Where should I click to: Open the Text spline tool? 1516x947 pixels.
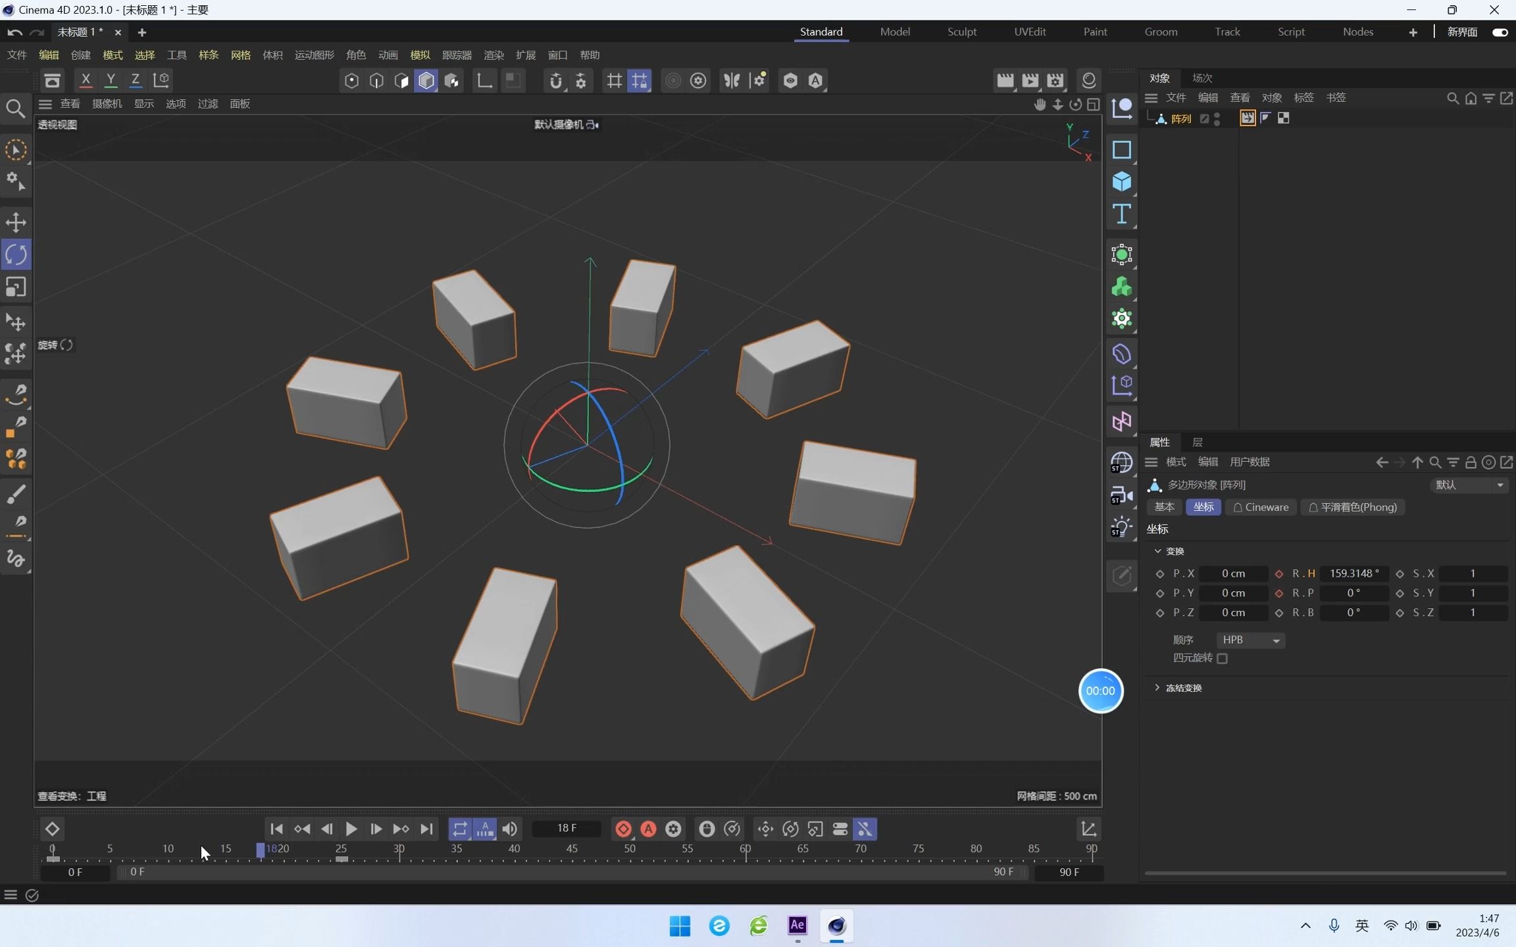pos(1121,214)
